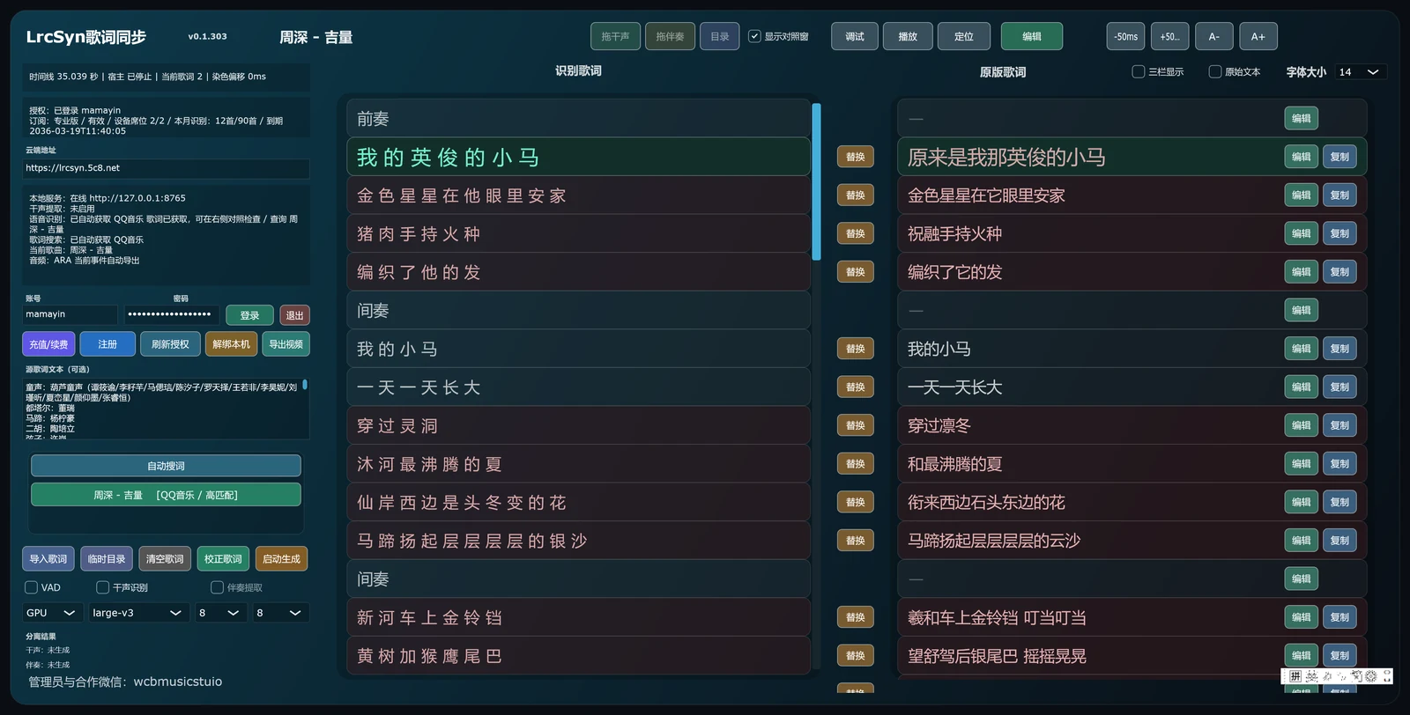The height and width of the screenshot is (715, 1410).
Task: Click the 目录 button
Action: click(720, 36)
